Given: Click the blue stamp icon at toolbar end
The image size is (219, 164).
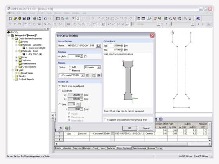Looking at the screenshot, I should tap(198, 18).
